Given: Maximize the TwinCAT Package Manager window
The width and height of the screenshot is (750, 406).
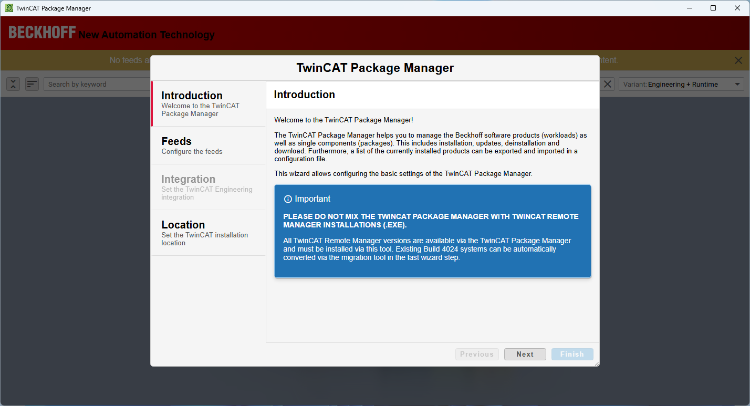Looking at the screenshot, I should tap(713, 8).
